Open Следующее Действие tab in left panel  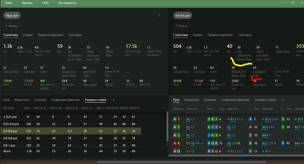click(65, 100)
